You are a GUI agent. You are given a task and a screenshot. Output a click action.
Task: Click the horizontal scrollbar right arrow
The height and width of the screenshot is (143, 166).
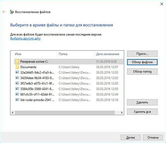pyautogui.click(x=122, y=113)
